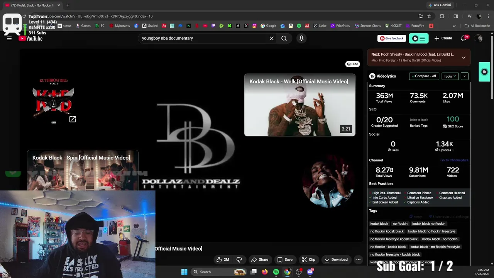Toggle Videolytics Compare off button
Image resolution: width=494 pixels, height=278 pixels.
tap(424, 76)
